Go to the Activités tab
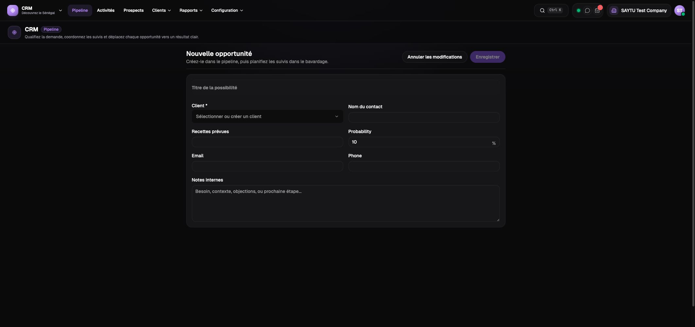 point(106,10)
